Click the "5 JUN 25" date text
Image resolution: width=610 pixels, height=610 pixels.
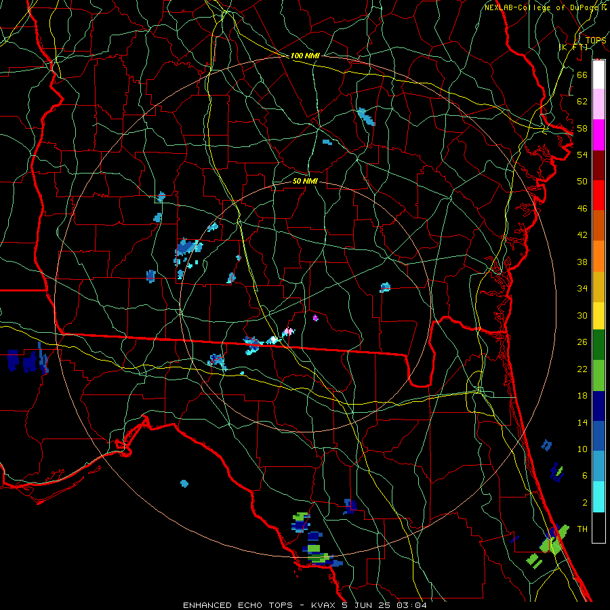click(367, 605)
